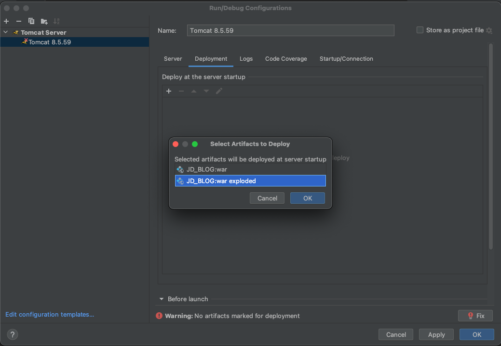Click the warning error icon

[159, 316]
